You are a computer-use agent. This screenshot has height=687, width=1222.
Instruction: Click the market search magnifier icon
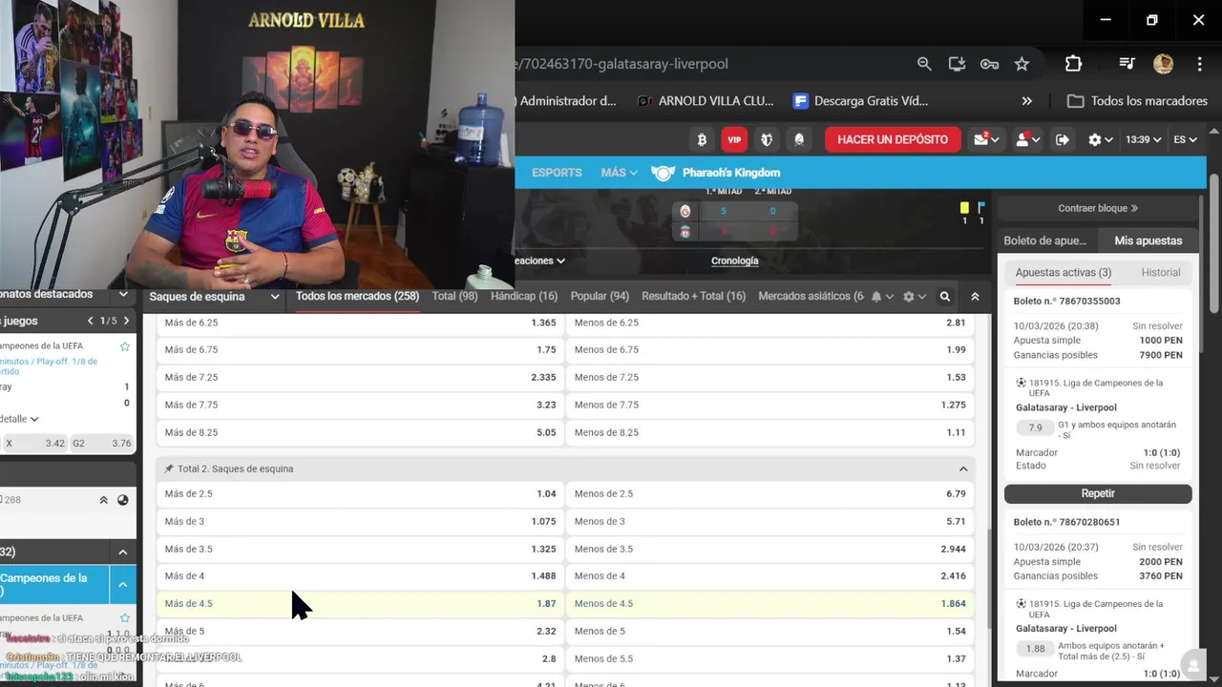click(x=945, y=297)
